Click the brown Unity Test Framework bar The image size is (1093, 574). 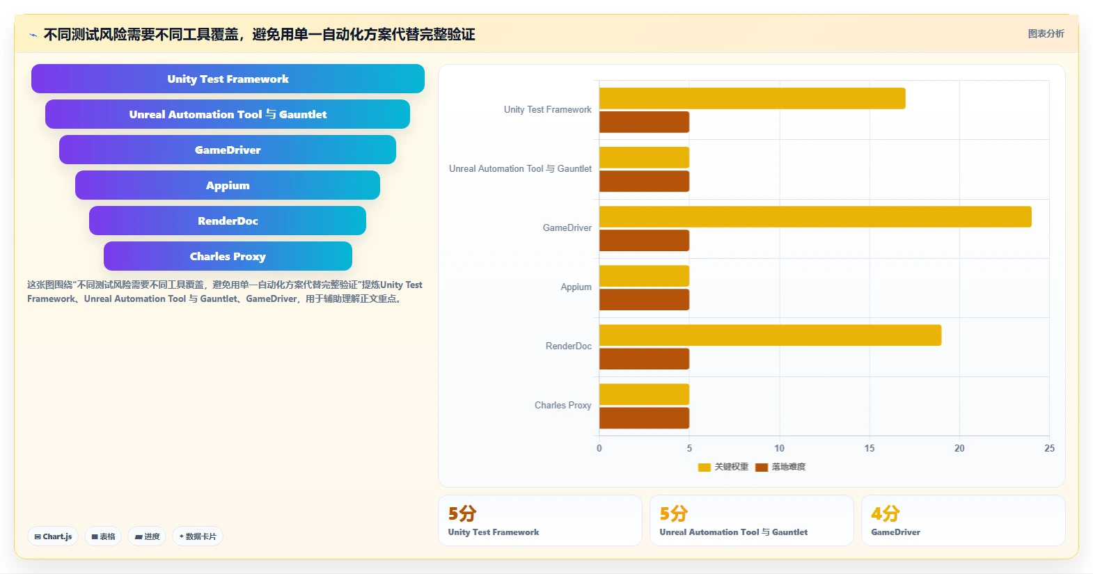[644, 122]
